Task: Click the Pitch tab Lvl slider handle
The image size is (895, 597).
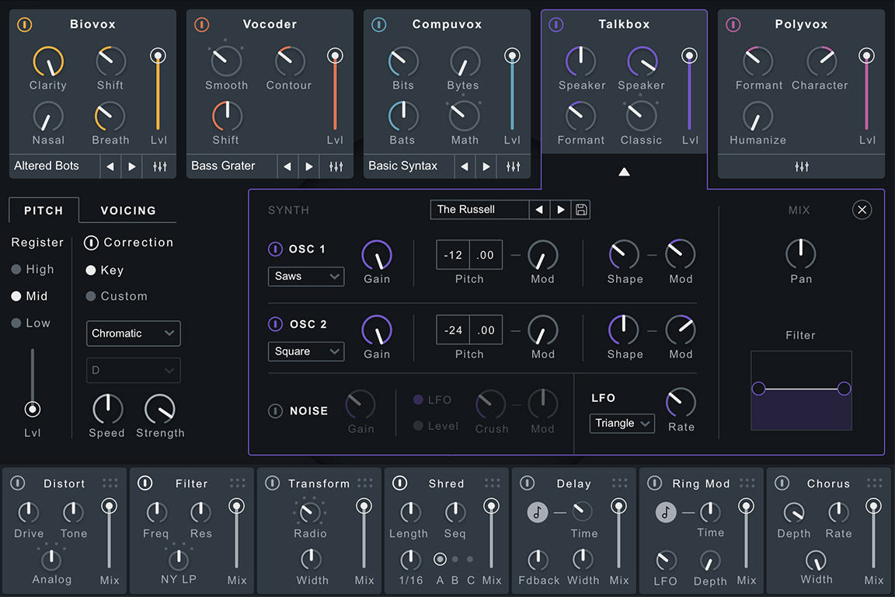Action: click(33, 409)
